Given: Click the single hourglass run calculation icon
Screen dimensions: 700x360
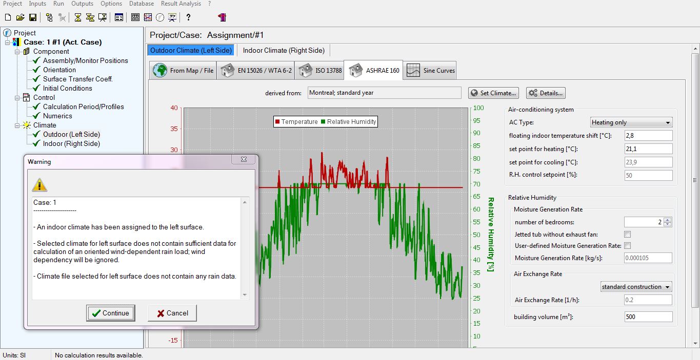Looking at the screenshot, I should tap(77, 17).
